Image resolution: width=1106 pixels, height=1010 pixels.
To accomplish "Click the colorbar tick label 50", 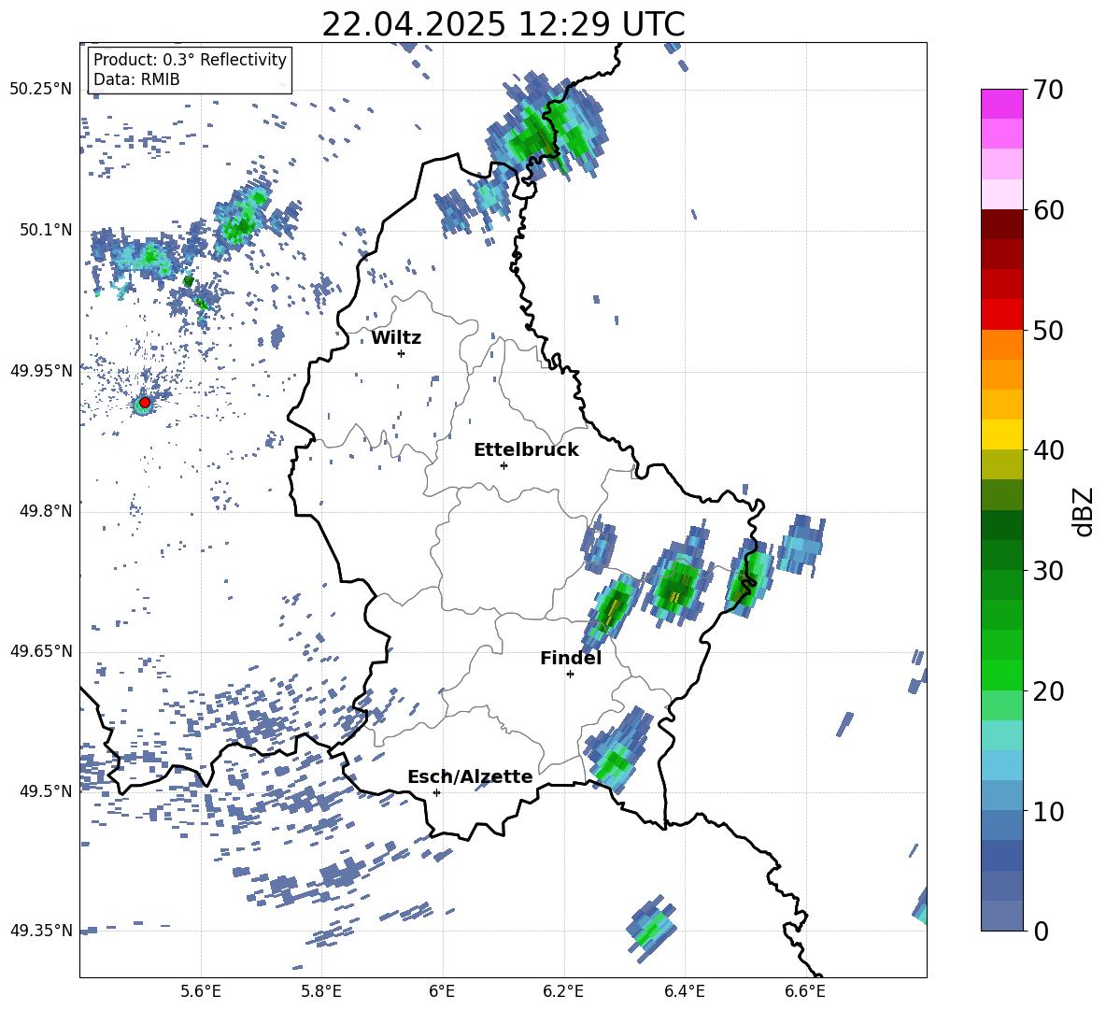I will (x=1048, y=331).
